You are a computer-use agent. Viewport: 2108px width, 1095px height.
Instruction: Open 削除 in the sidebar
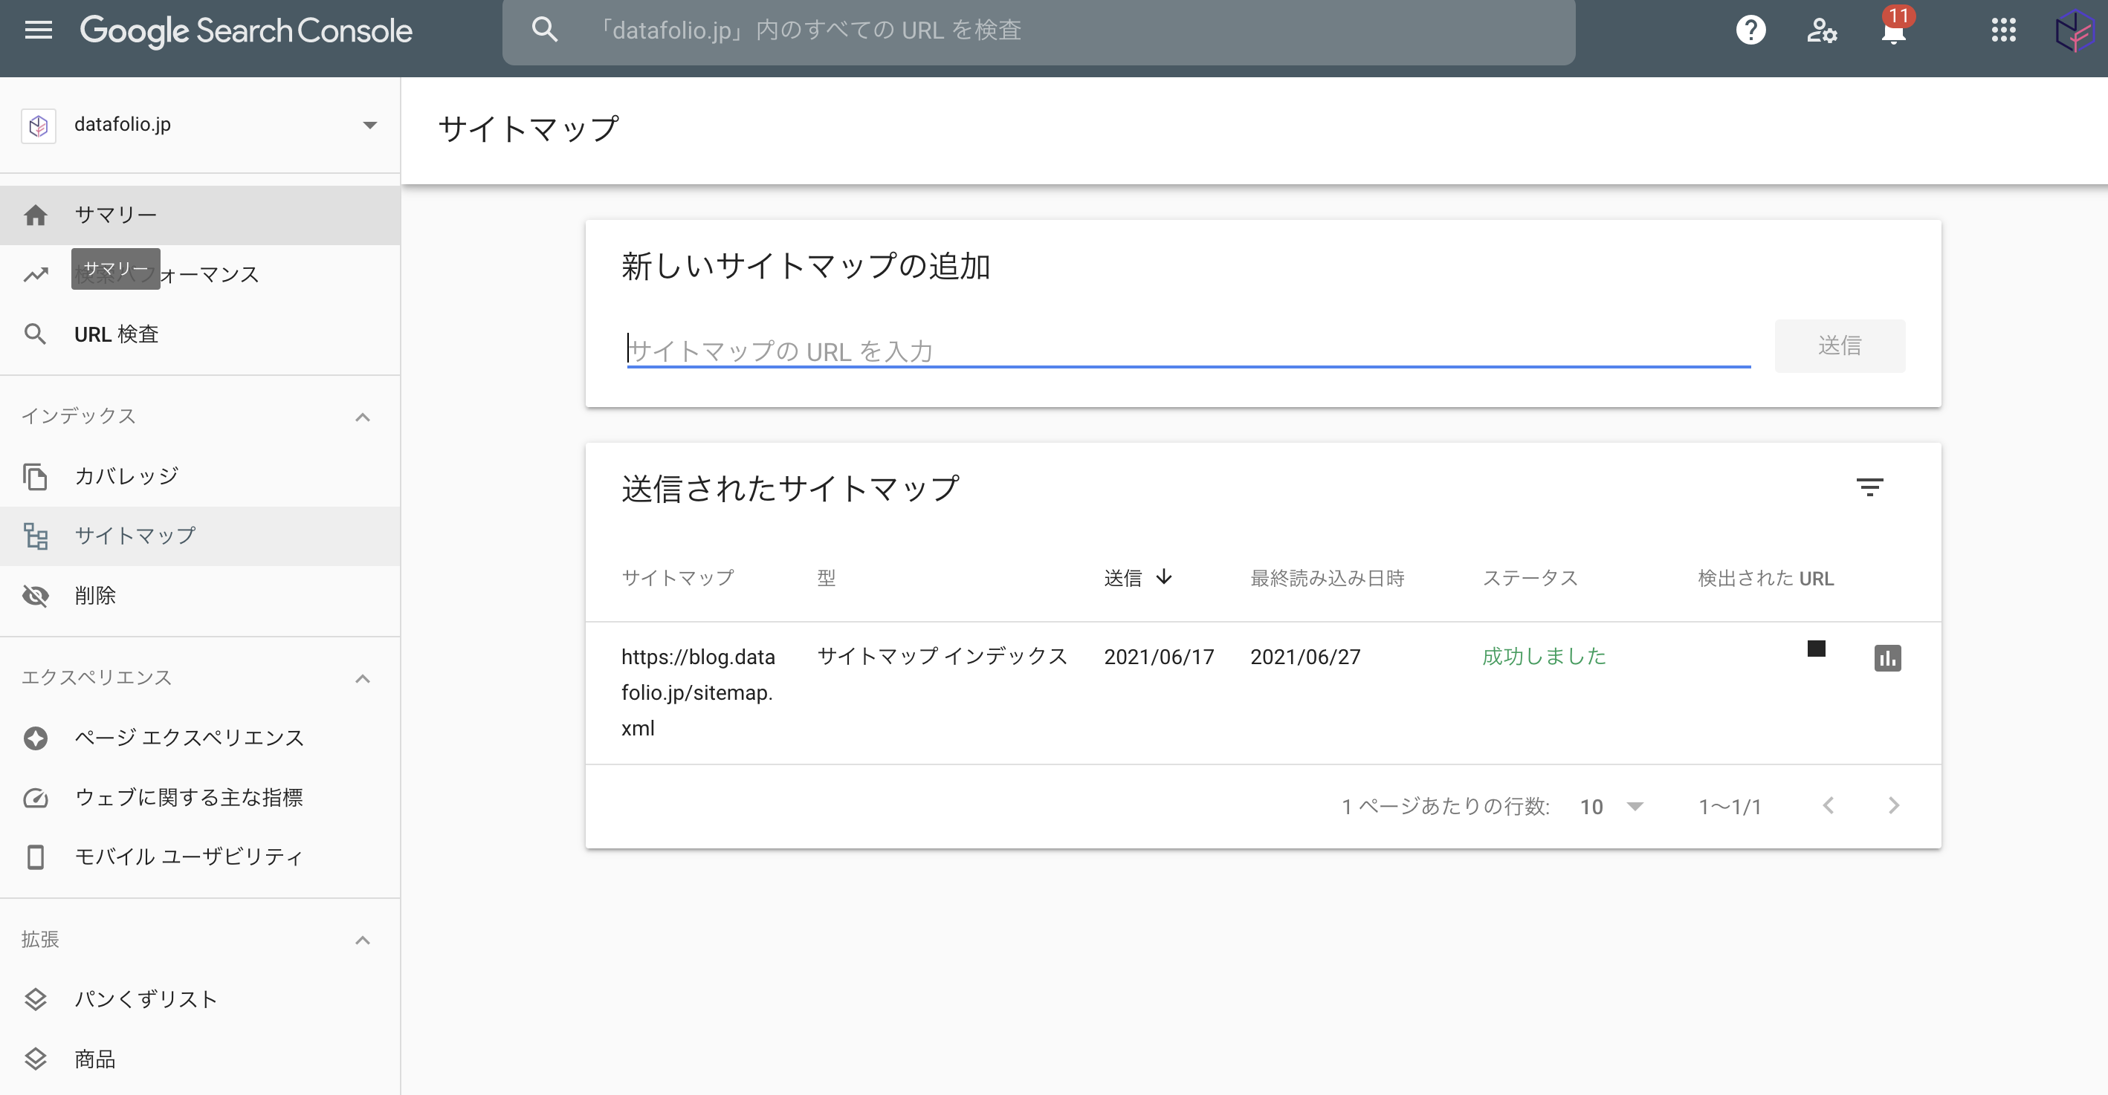(200, 595)
